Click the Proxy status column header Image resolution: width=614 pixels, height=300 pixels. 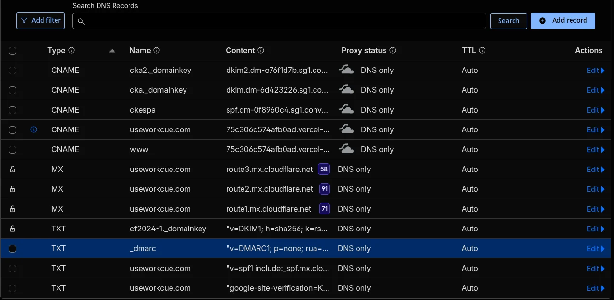click(x=364, y=50)
